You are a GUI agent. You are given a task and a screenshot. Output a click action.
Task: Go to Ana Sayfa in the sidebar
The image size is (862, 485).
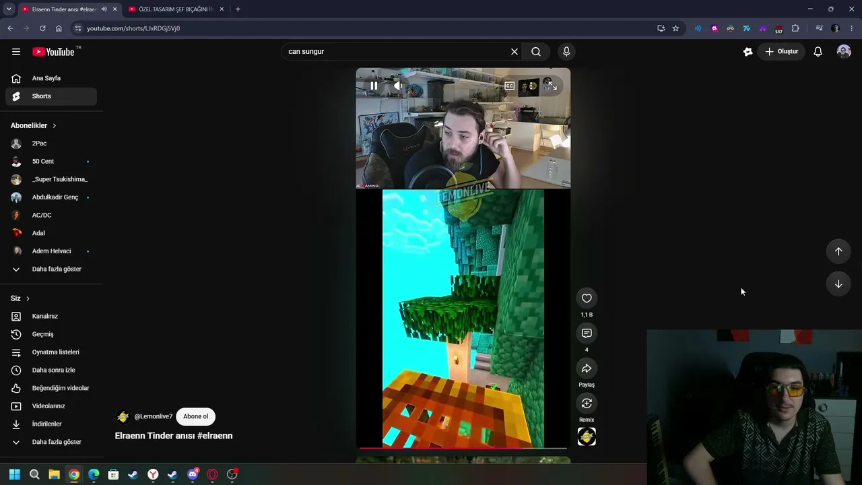(x=51, y=78)
